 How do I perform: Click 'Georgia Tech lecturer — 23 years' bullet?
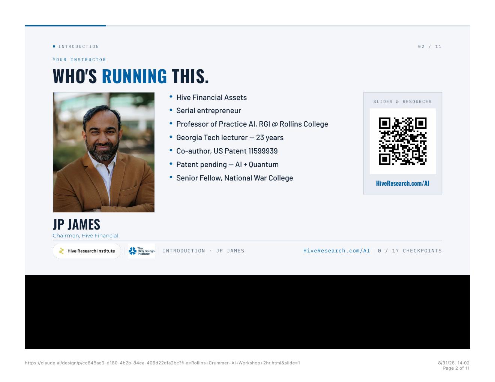coord(230,137)
